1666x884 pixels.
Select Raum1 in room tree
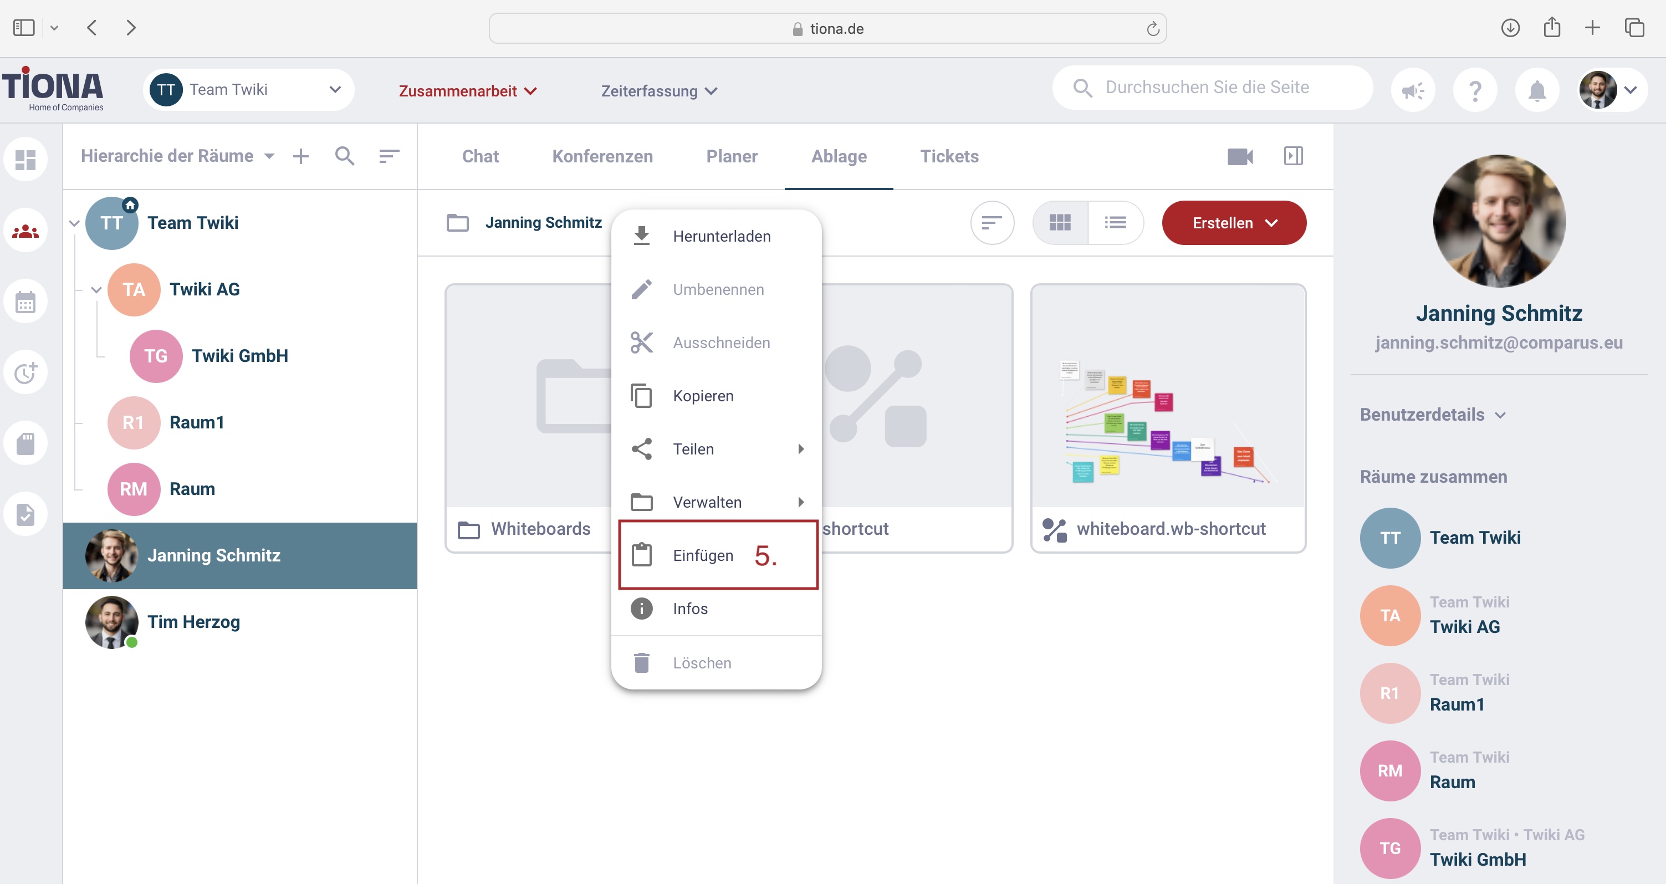[197, 422]
